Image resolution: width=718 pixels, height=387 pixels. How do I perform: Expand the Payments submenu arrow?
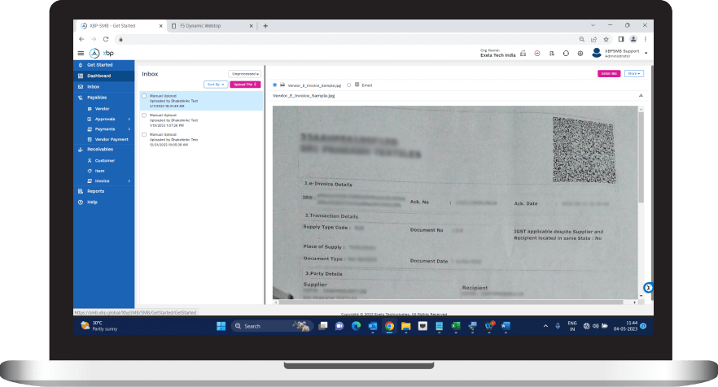129,129
